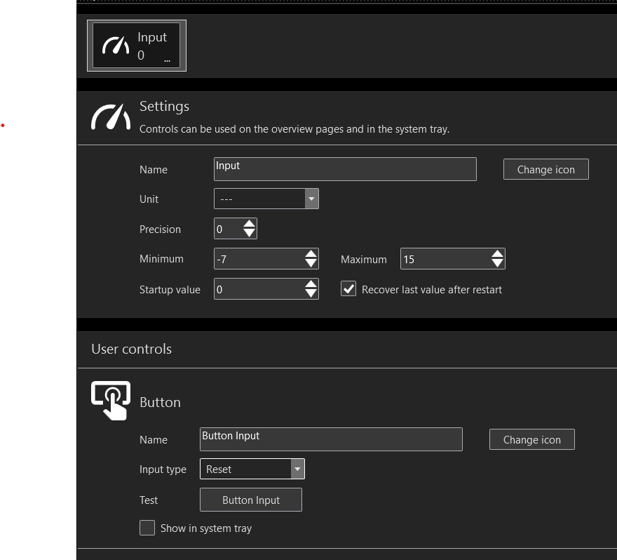Open the Unit dropdown
The image size is (617, 560).
(311, 199)
